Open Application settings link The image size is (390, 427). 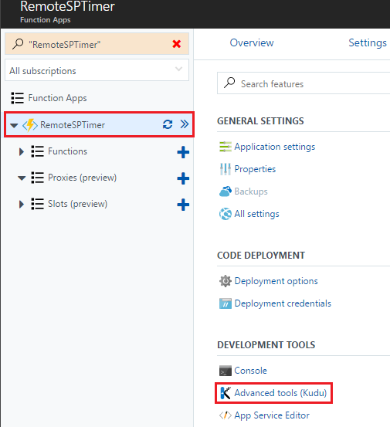pos(274,147)
